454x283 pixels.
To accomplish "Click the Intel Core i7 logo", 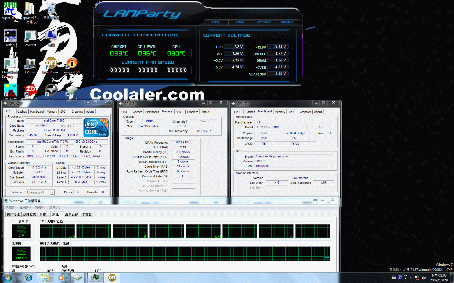I will point(96,128).
